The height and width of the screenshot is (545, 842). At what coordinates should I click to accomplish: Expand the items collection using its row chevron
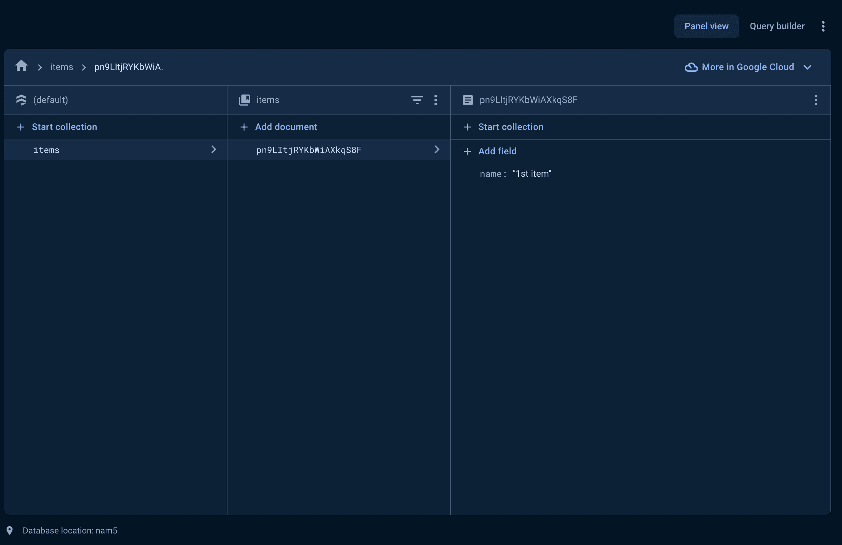pos(214,150)
